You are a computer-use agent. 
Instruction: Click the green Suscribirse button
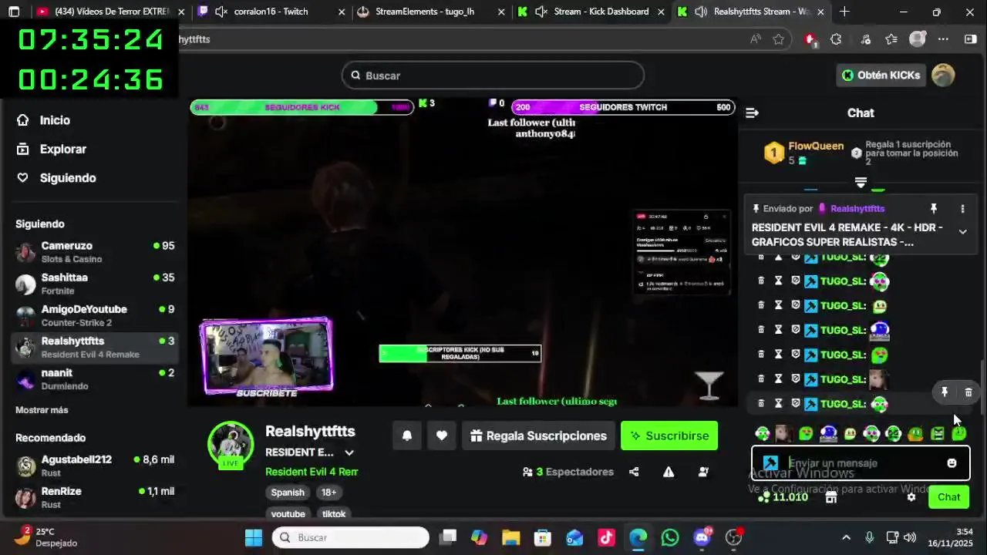[669, 436]
